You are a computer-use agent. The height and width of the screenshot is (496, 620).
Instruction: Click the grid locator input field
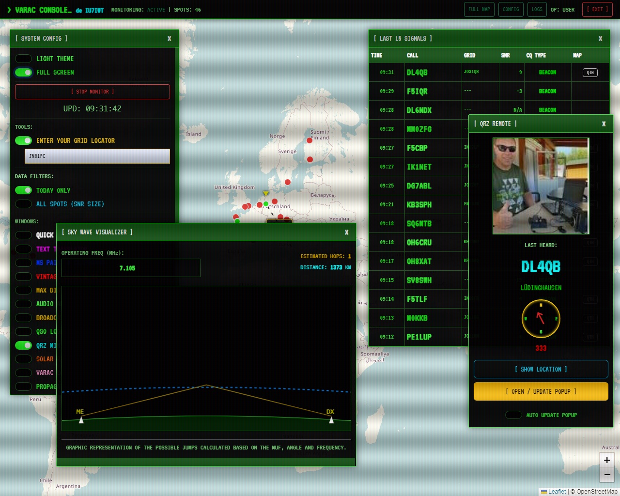point(97,156)
